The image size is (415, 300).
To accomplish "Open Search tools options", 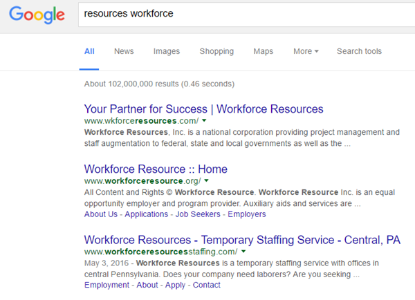I will click(359, 51).
